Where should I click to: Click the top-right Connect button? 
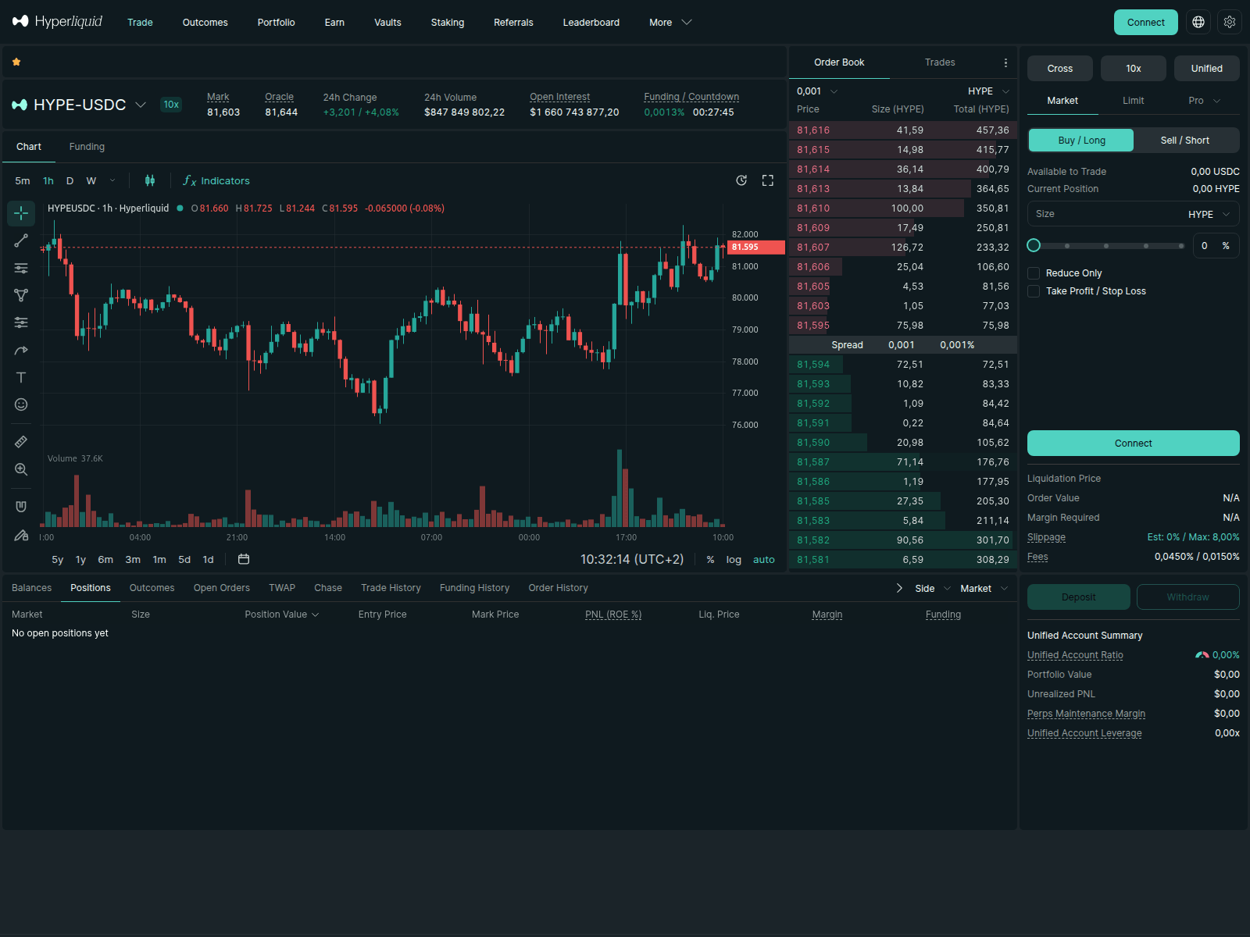pyautogui.click(x=1145, y=22)
